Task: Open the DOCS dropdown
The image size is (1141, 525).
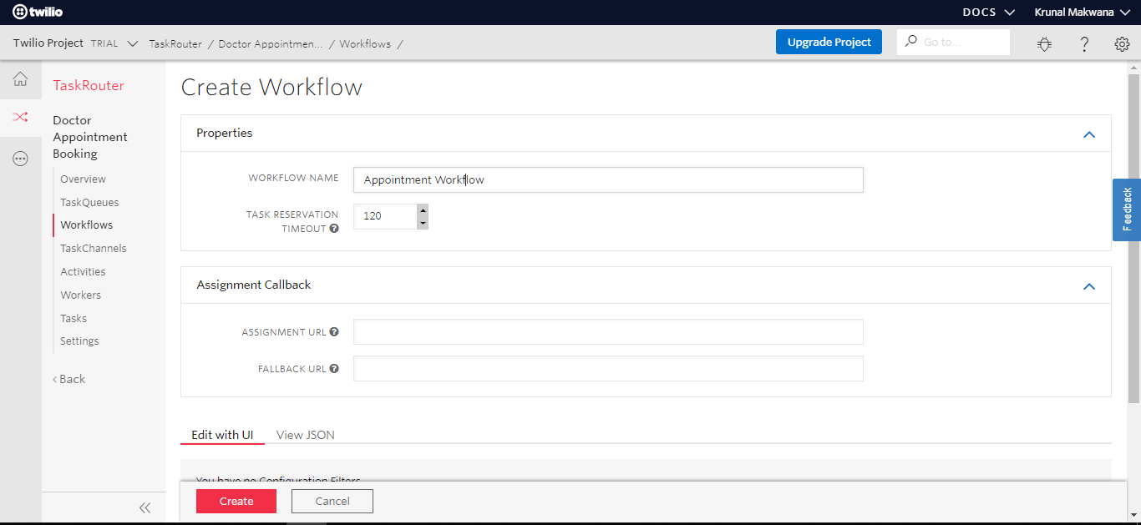Action: pos(986,12)
